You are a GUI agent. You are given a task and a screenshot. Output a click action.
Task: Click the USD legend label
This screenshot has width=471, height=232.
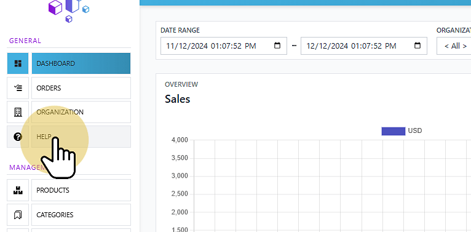(415, 130)
